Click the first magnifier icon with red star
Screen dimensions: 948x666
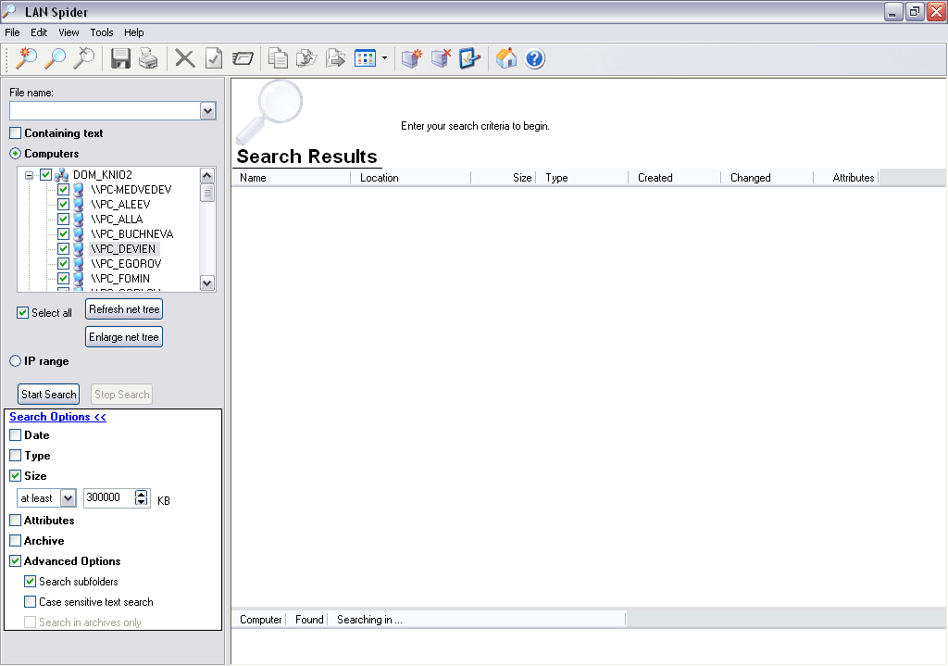tap(27, 58)
